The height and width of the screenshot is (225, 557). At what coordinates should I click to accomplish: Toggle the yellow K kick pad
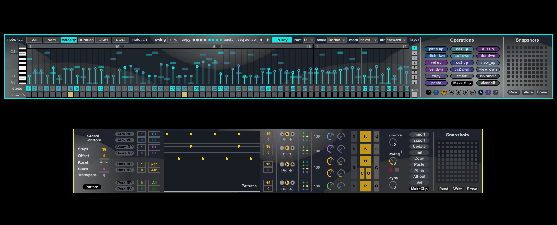pos(366,136)
